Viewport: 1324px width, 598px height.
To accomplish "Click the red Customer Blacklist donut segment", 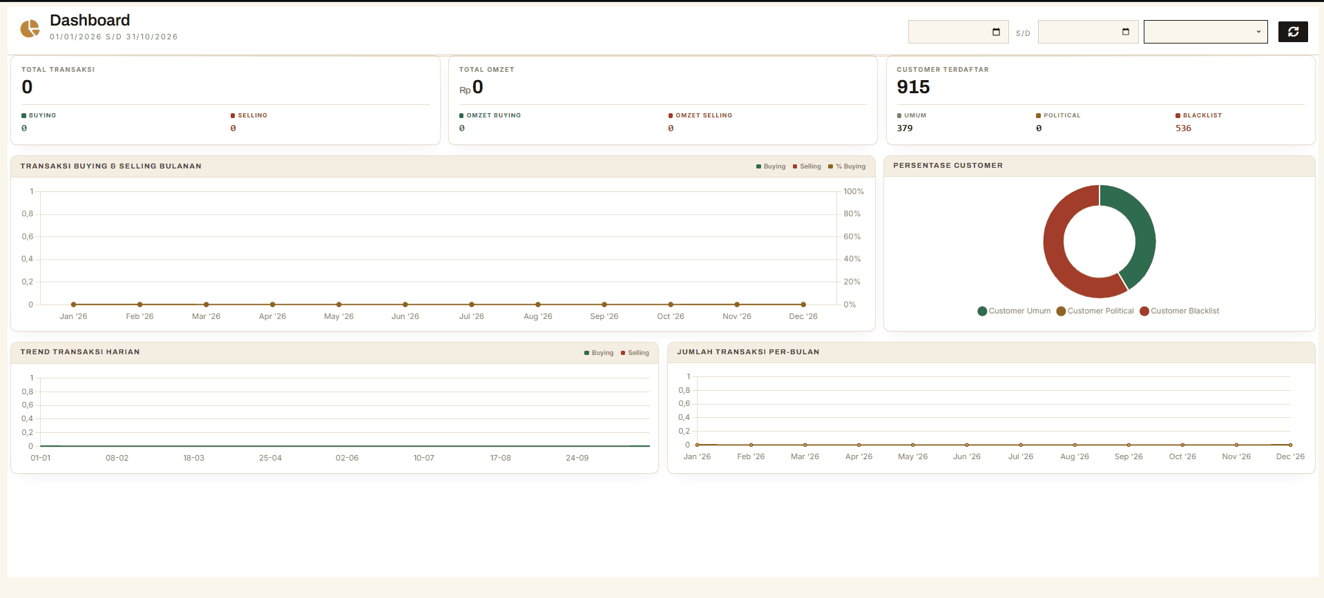I will [x=1055, y=252].
